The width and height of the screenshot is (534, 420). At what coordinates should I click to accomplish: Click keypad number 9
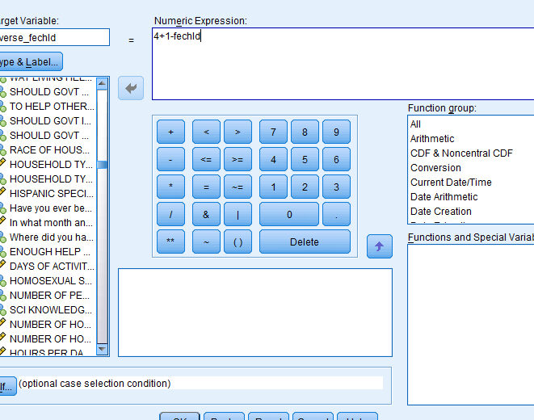pyautogui.click(x=336, y=132)
